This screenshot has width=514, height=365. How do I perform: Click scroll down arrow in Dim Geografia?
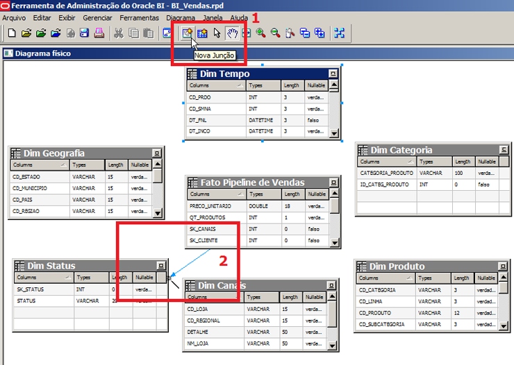point(158,214)
